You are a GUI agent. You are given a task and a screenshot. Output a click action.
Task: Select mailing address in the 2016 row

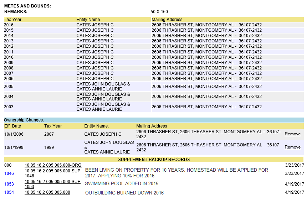(x=206, y=25)
